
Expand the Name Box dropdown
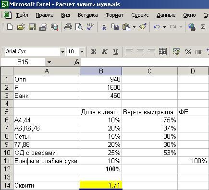(x=49, y=62)
